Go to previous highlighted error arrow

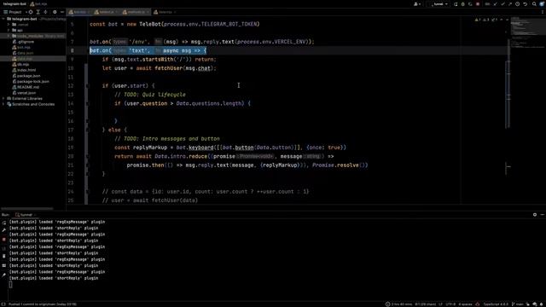point(502,20)
